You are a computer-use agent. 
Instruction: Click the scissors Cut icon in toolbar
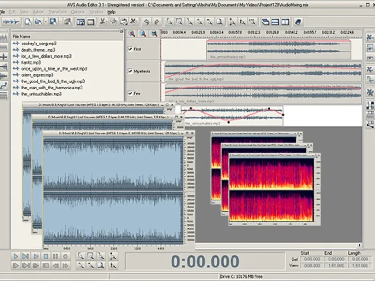(103, 22)
